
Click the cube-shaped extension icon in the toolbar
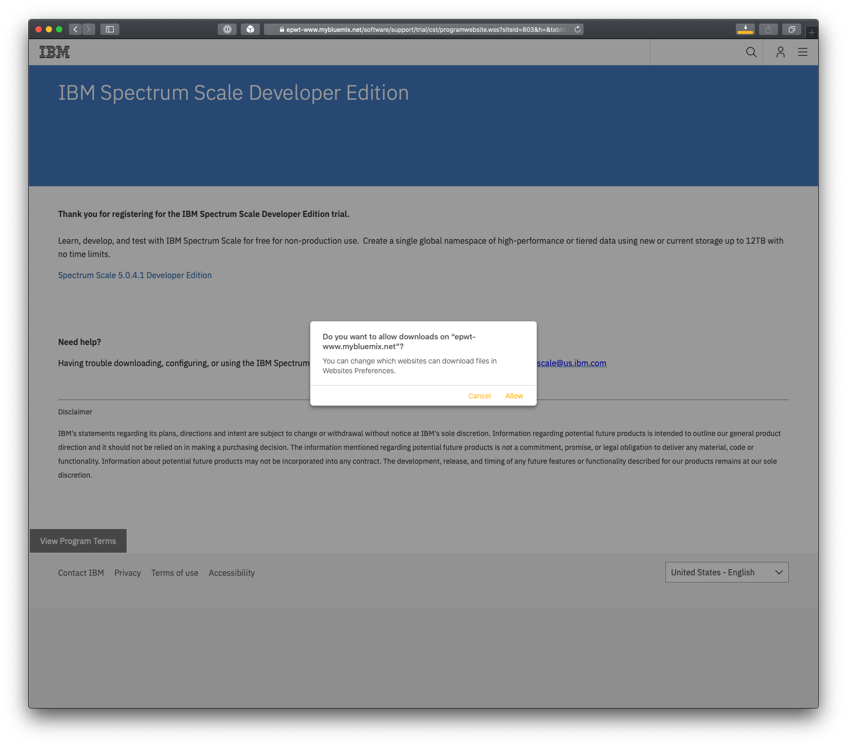coord(250,29)
